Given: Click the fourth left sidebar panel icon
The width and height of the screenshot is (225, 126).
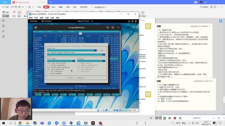Looking at the screenshot, I should click(x=3, y=36).
